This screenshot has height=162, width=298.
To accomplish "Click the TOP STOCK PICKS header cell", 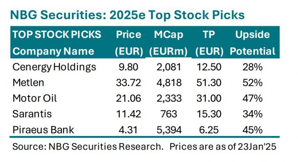I will [x=57, y=34].
